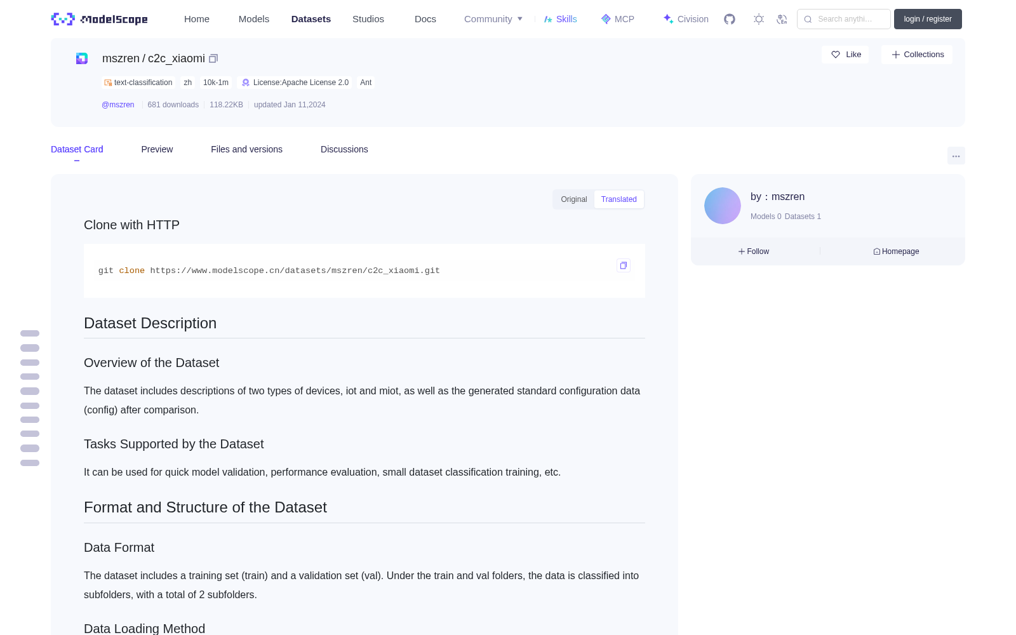This screenshot has height=635, width=1016.
Task: Click the Overview of the Dataset heading
Action: coord(151,363)
